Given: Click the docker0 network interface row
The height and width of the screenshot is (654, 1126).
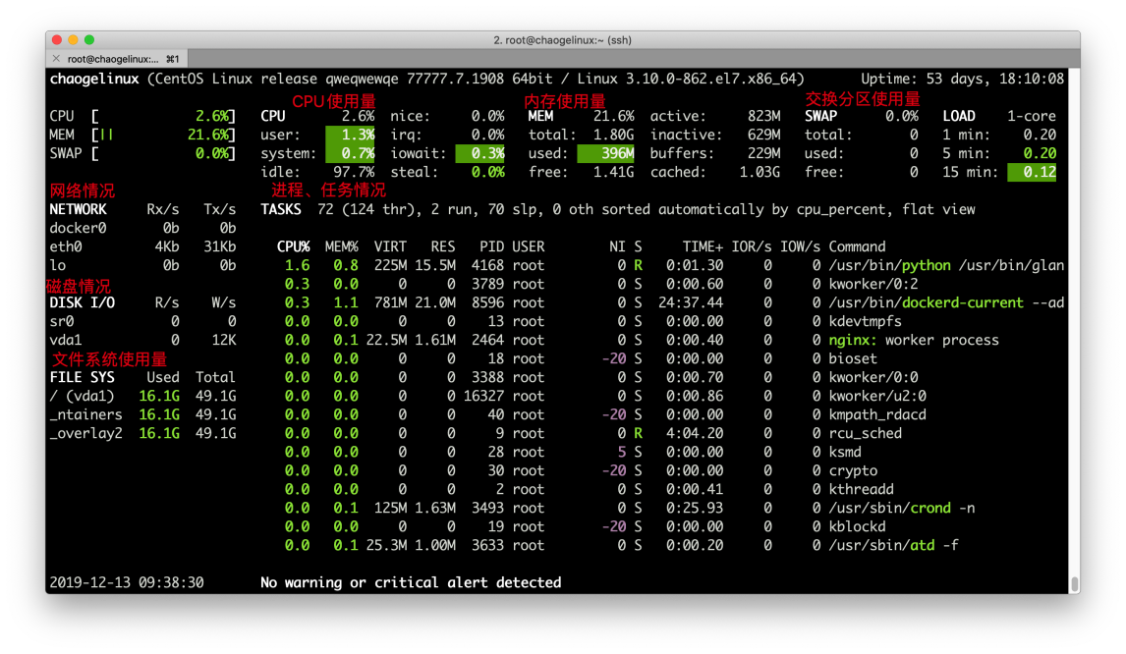Looking at the screenshot, I should pyautogui.click(x=142, y=228).
